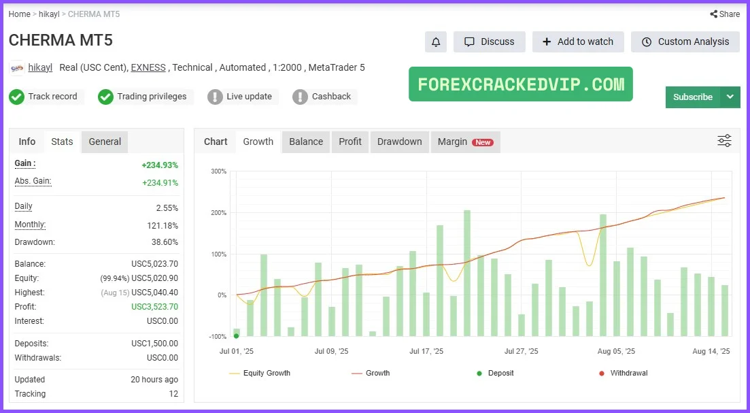The height and width of the screenshot is (413, 750).
Task: Open the hikayl breadcrumb link
Action: 49,14
